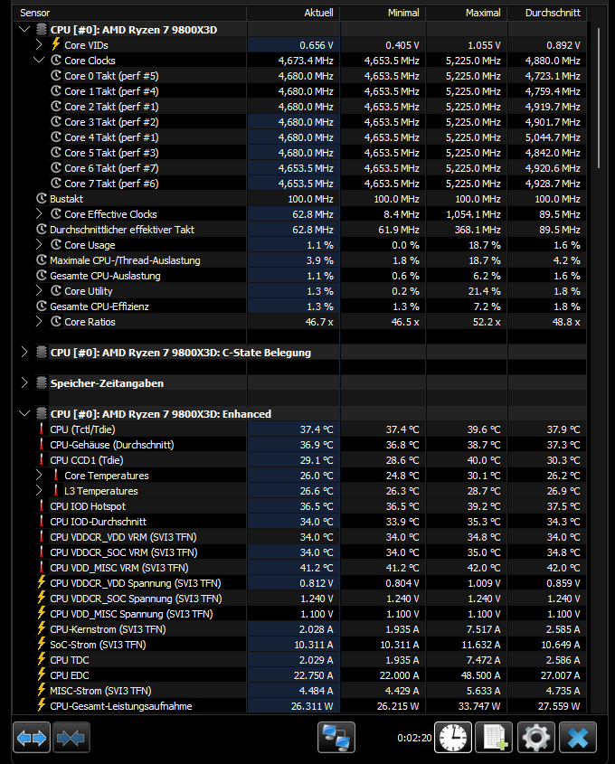615x764 pixels.
Task: Select CPU VDDCR_VDD VRM (SVI3 TFN) row
Action: click(300, 537)
